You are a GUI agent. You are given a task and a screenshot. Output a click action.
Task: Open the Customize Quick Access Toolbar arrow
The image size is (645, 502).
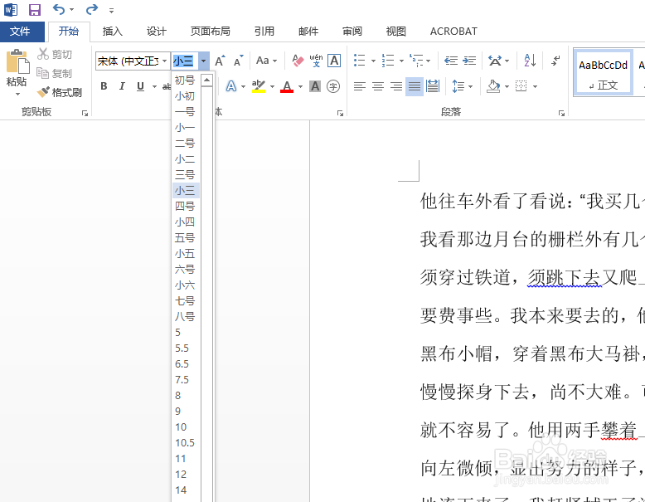pyautogui.click(x=111, y=10)
